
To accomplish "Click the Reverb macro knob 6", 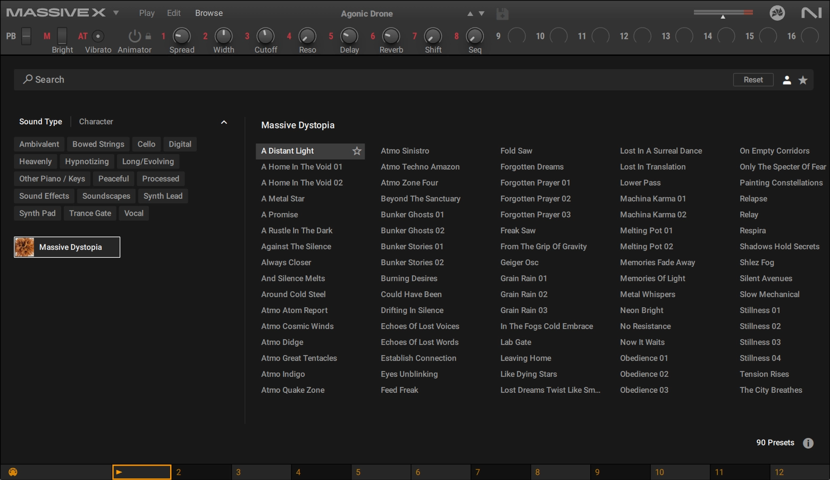I will (391, 36).
